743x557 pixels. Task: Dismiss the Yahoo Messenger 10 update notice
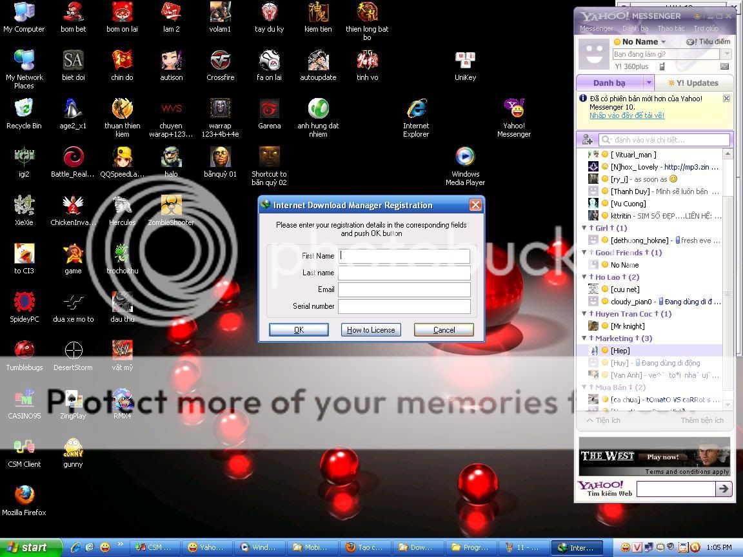pyautogui.click(x=726, y=99)
